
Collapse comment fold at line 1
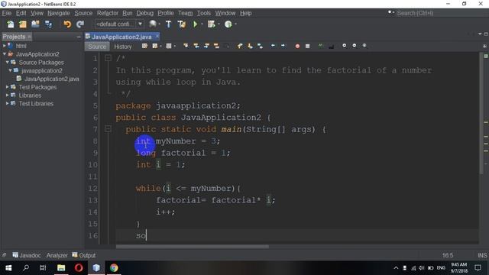108,58
